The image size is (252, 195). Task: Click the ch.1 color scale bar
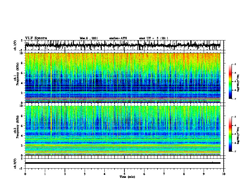pyautogui.click(x=230, y=82)
